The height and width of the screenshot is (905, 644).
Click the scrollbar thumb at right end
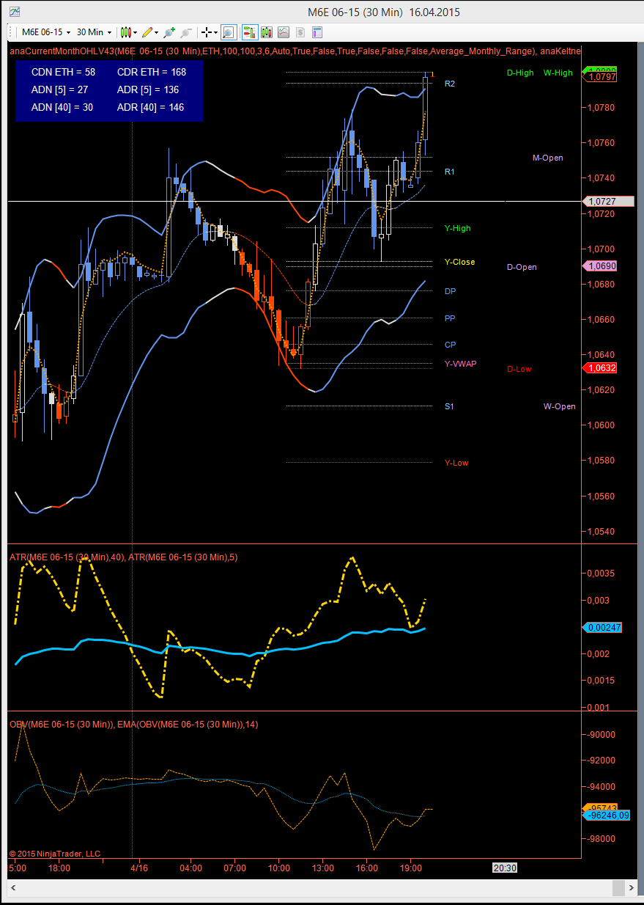(x=619, y=888)
